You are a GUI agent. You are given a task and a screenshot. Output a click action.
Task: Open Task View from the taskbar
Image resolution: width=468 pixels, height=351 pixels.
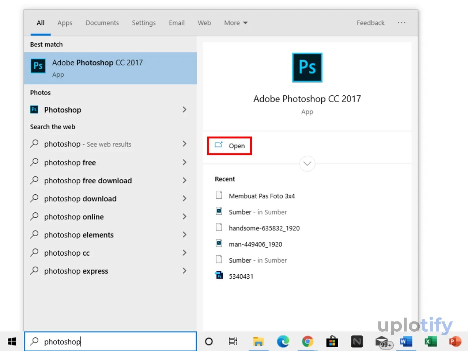tap(233, 342)
